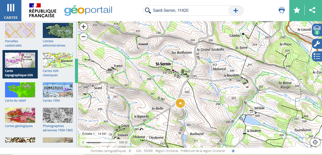This screenshot has width=322, height=155.
Task: Click the le Grand Souleilla map label
Action: click(x=211, y=49)
